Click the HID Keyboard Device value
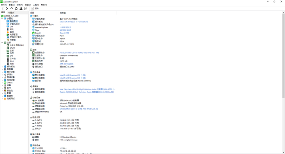This screenshot has width=285, height=154. 68,137
